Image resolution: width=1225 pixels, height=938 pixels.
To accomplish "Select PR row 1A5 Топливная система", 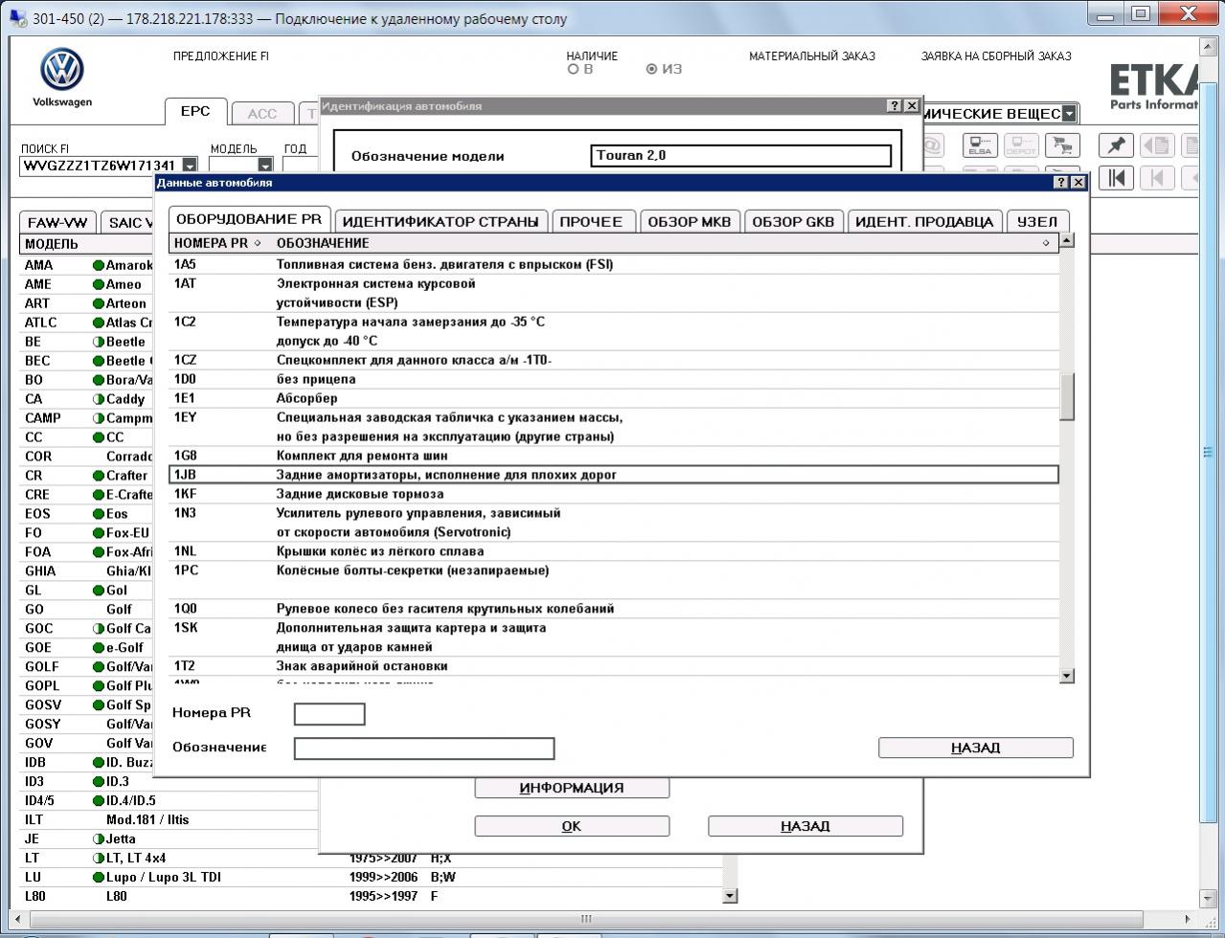I will tap(613, 264).
